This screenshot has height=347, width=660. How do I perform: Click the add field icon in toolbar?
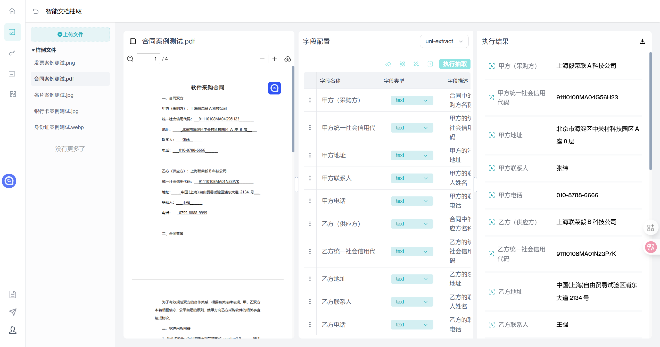tap(430, 64)
